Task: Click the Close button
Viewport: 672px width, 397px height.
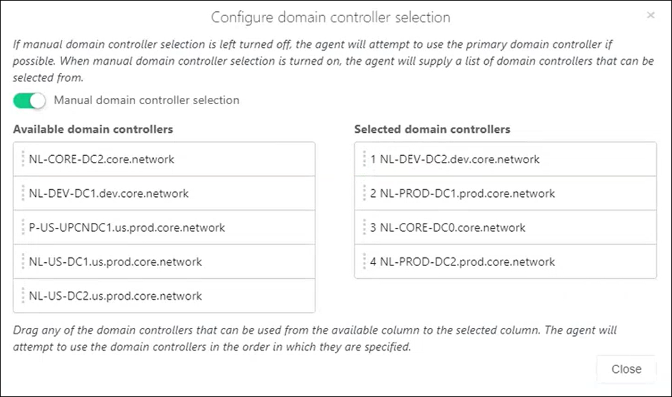Action: coord(626,369)
